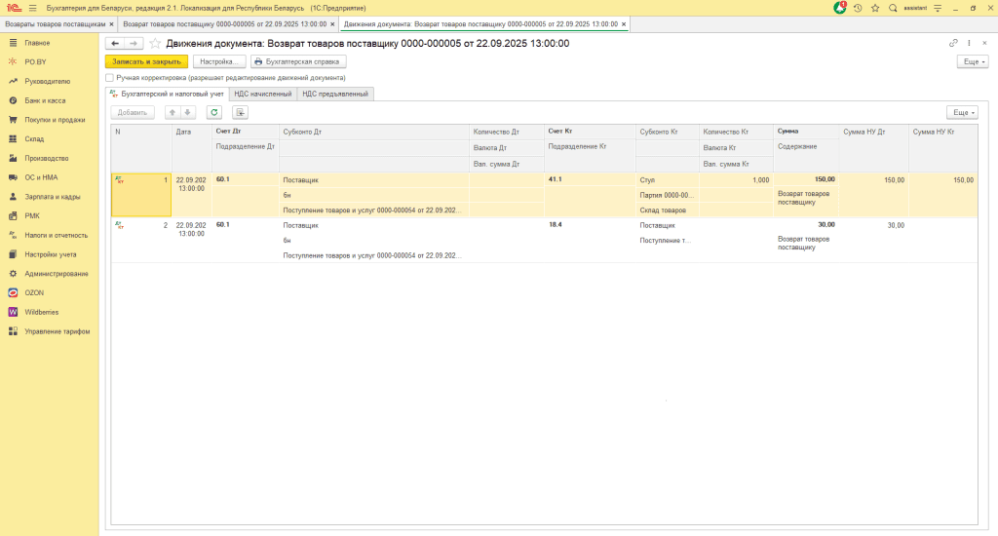Open the top Еще dropdown in header
The height and width of the screenshot is (536, 998).
pyautogui.click(x=972, y=61)
